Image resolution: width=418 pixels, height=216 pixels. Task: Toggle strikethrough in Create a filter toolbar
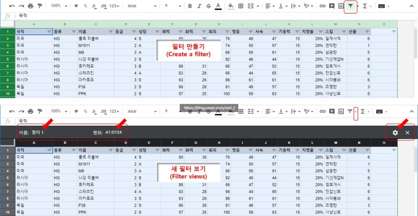[x=208, y=6]
